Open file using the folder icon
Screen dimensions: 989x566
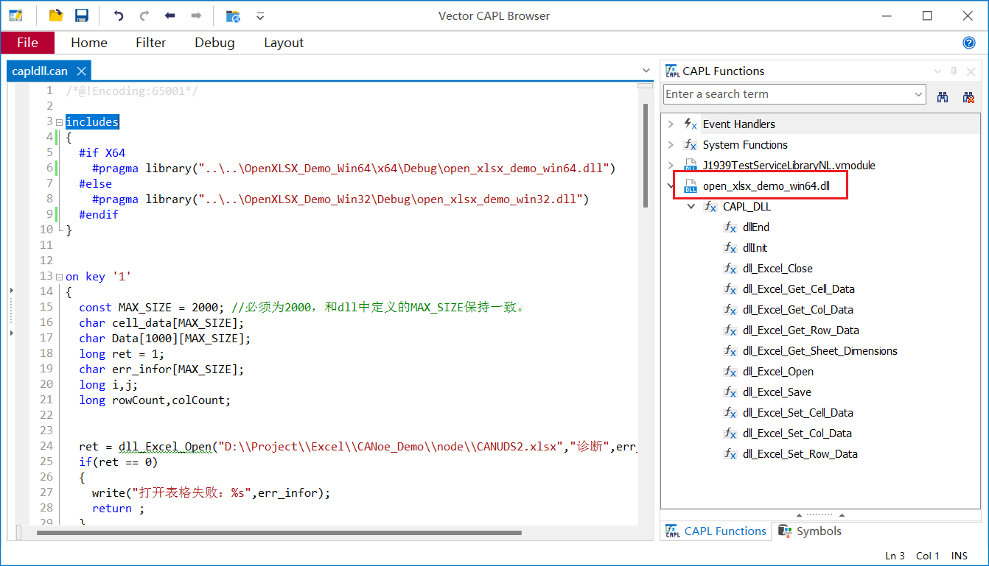click(55, 15)
